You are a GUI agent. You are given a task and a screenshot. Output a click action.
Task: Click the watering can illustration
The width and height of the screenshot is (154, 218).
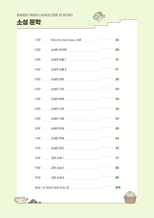(x=21, y=200)
